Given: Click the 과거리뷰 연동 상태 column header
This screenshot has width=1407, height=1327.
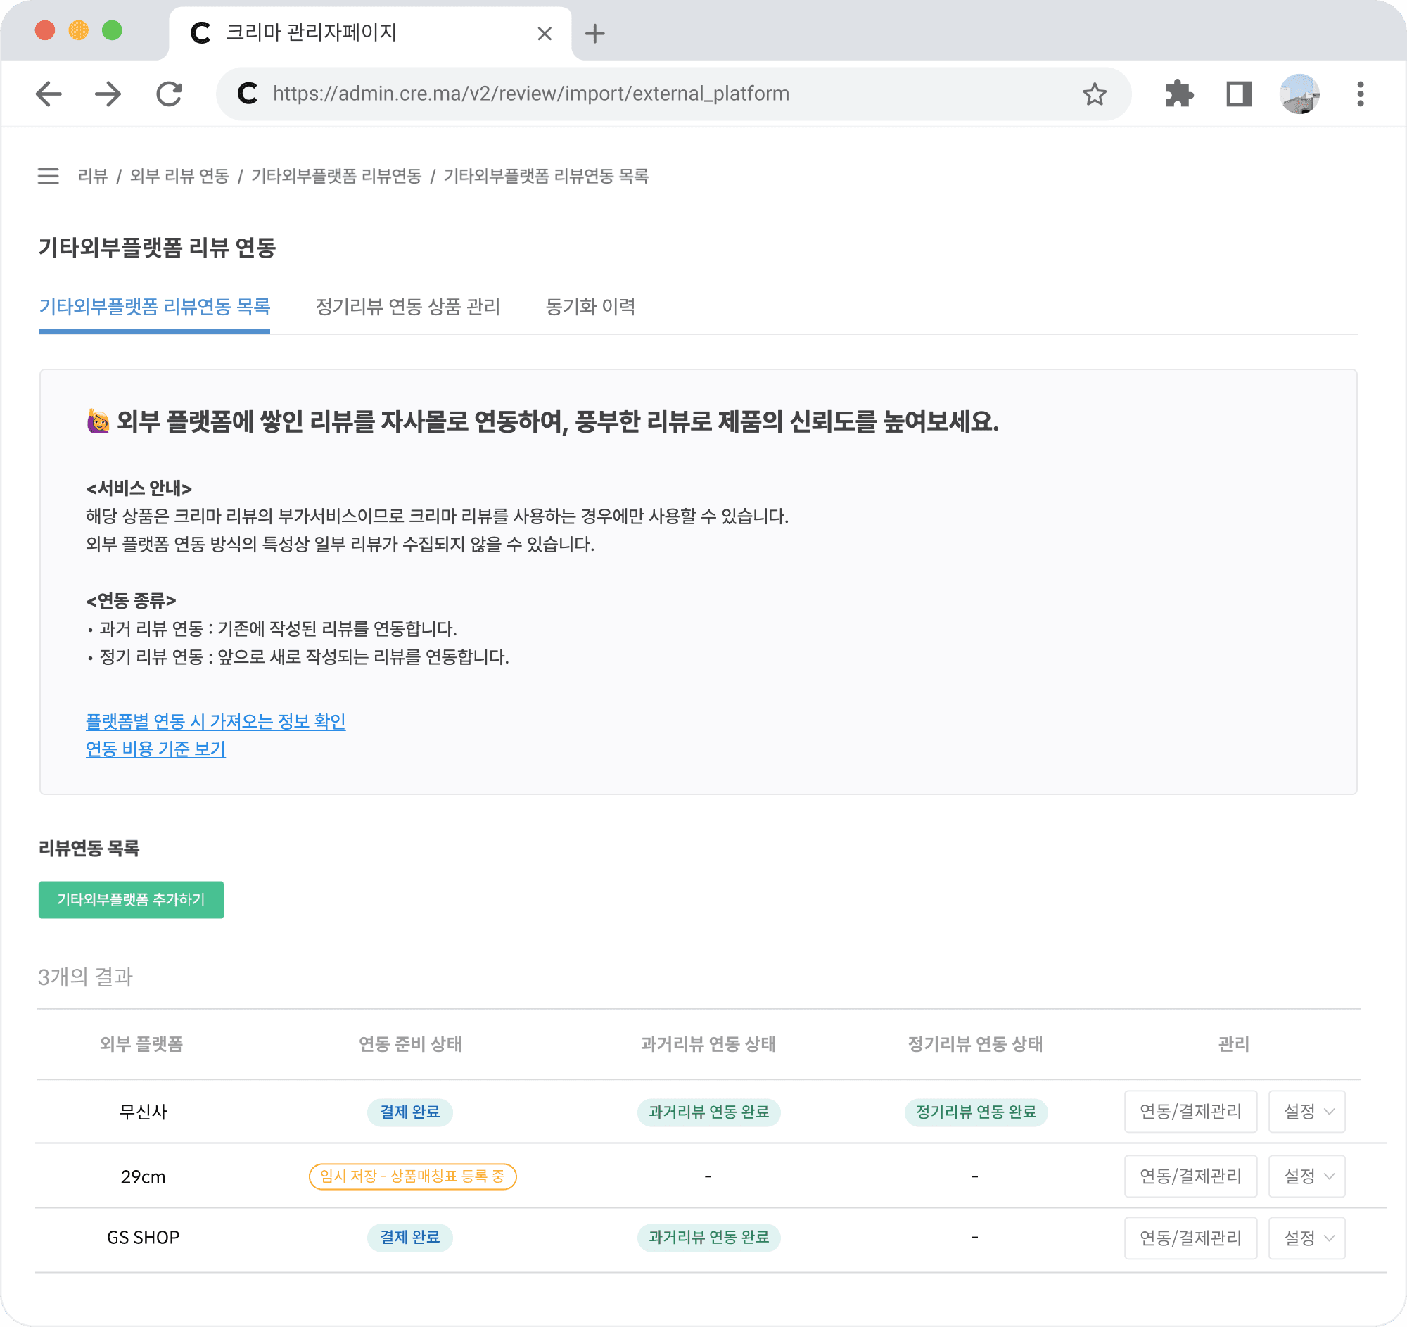Looking at the screenshot, I should point(708,1045).
